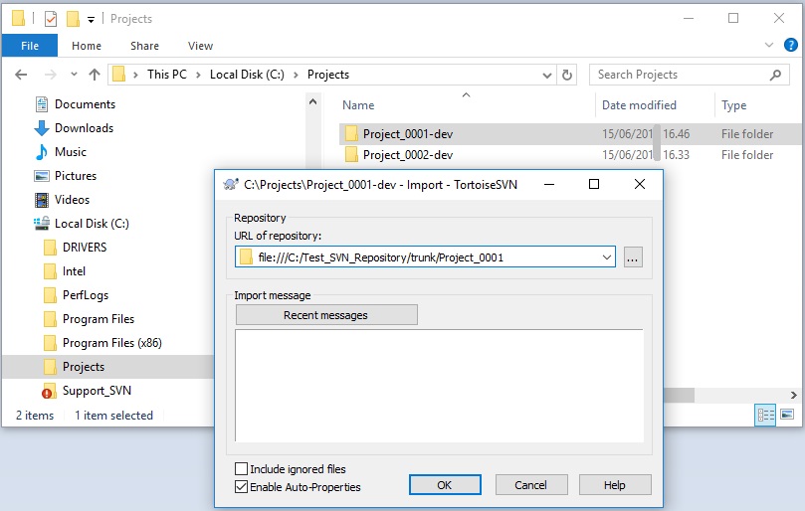Expand the chevron after Local Disk (C:) breadcrumb
This screenshot has width=805, height=511.
coord(296,75)
